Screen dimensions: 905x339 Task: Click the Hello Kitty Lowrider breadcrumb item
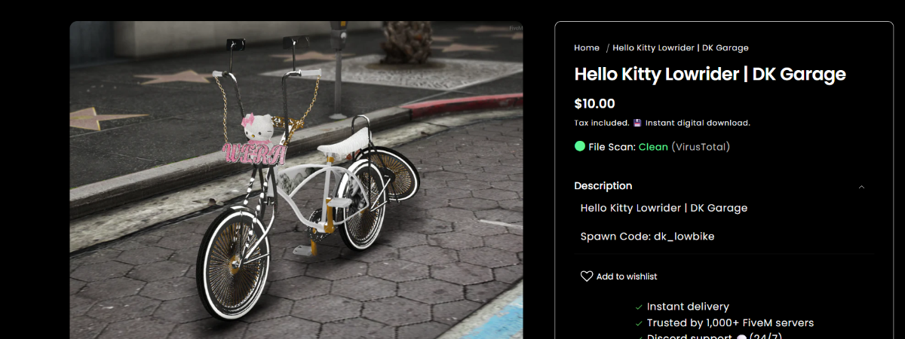tap(680, 47)
